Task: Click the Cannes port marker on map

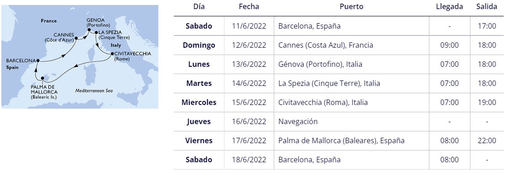Action: (76, 38)
